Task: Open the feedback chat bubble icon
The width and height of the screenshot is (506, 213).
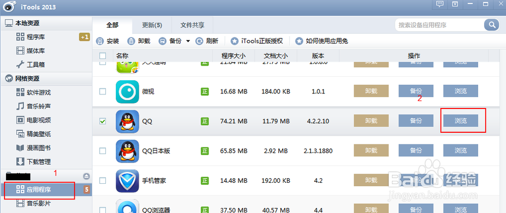Action: (440, 4)
